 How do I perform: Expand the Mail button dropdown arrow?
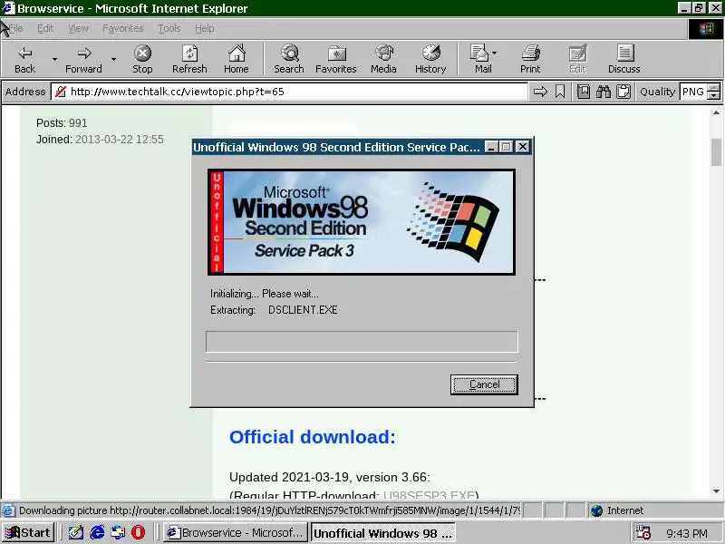click(495, 53)
